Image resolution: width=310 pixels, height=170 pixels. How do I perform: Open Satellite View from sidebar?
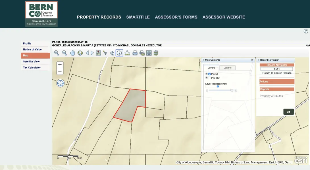pyautogui.click(x=31, y=61)
